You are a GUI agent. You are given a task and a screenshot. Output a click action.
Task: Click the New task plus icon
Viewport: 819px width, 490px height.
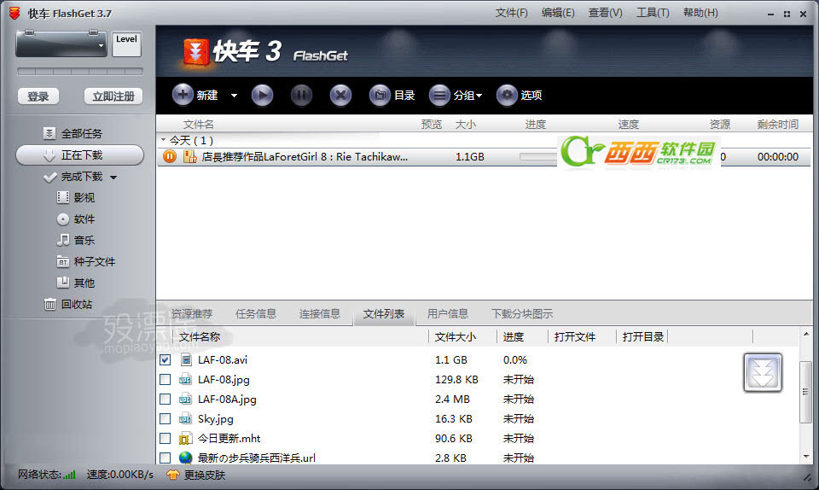[x=183, y=95]
